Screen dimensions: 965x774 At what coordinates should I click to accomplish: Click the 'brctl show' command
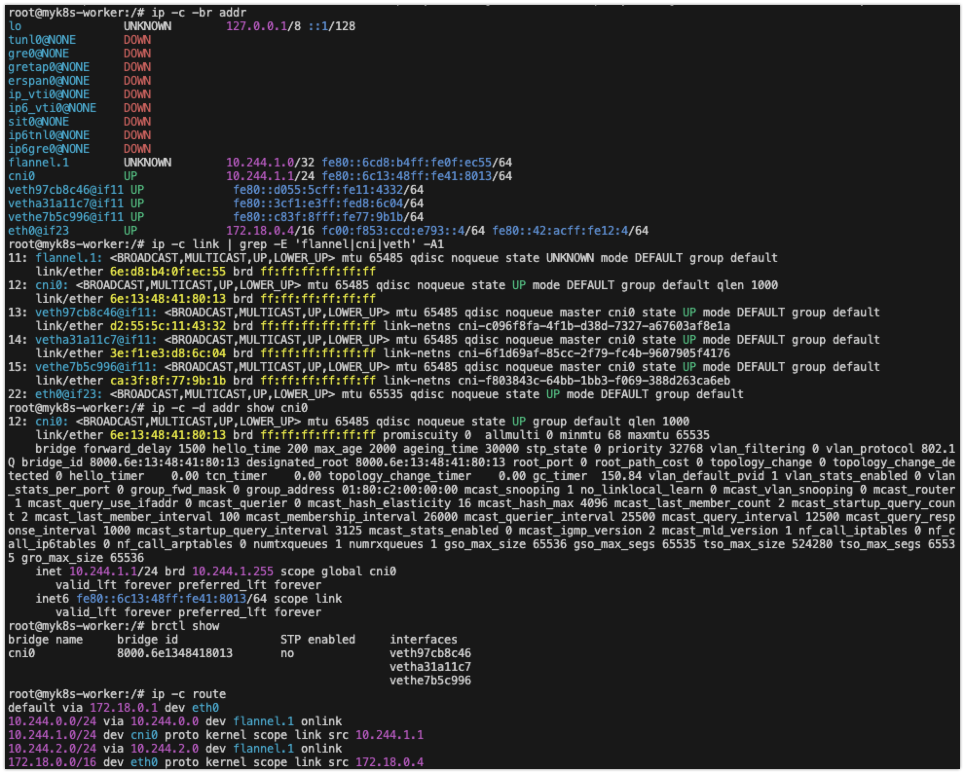tap(185, 626)
